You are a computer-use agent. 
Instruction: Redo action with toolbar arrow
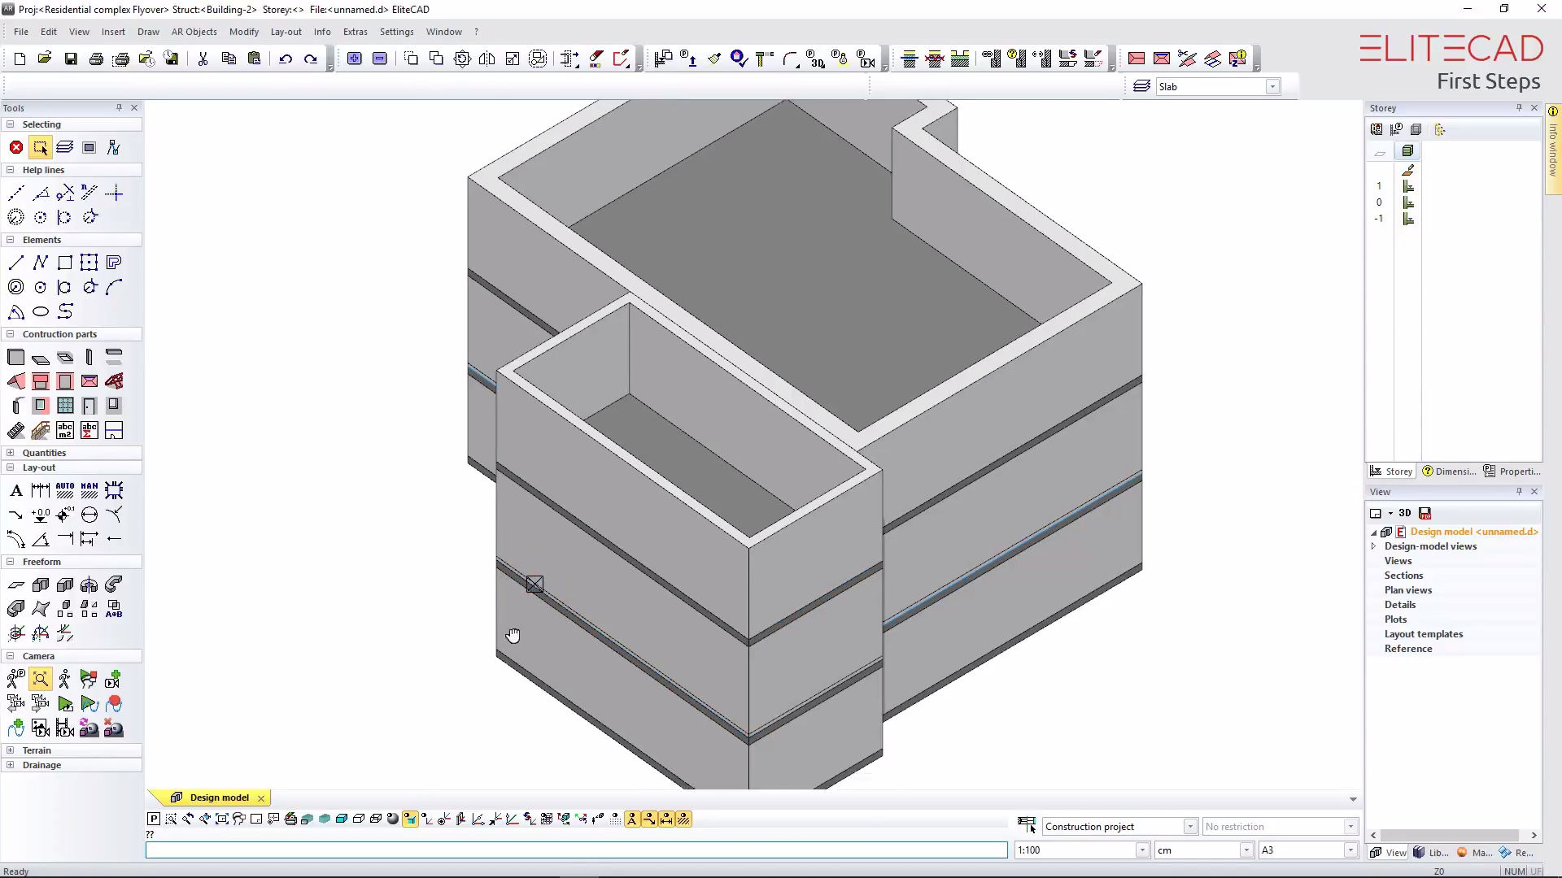311,59
